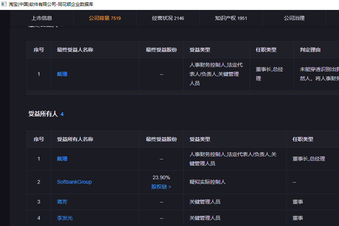Click the 董事 cell in 李发光 row

tap(298, 218)
